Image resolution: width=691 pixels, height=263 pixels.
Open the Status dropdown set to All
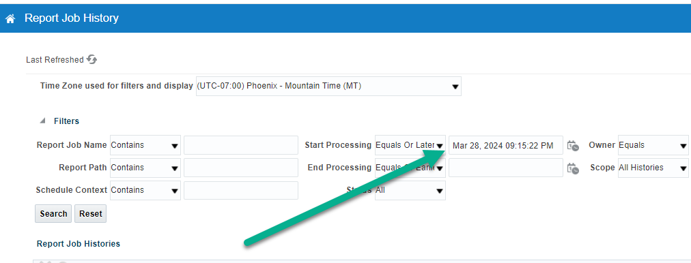tap(410, 190)
